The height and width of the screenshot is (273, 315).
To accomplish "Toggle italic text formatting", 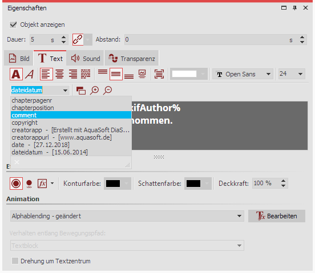I will 30,74.
